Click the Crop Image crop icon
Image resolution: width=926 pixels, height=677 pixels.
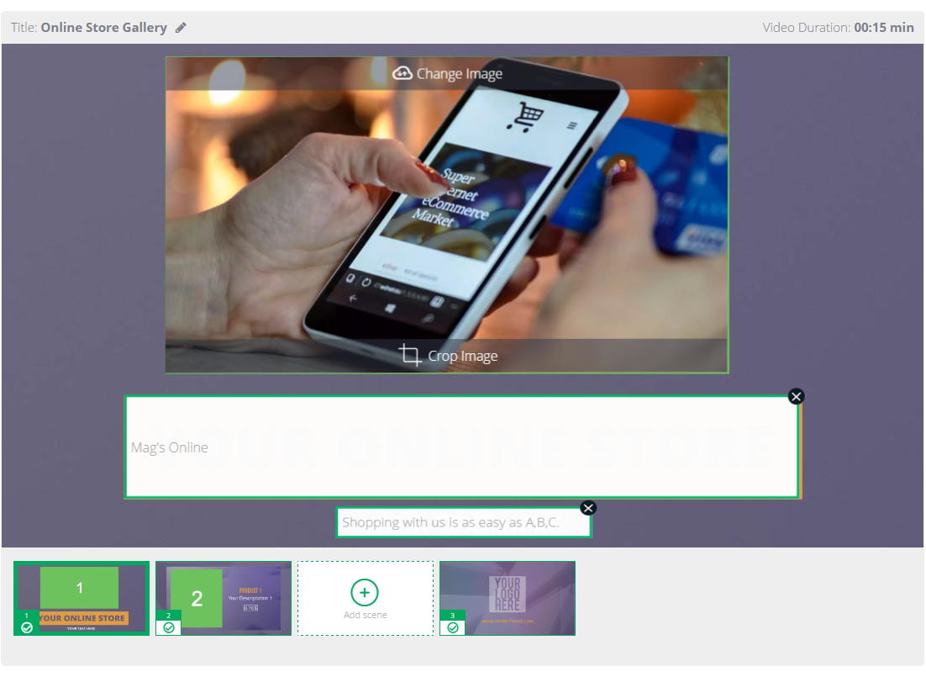click(x=410, y=356)
